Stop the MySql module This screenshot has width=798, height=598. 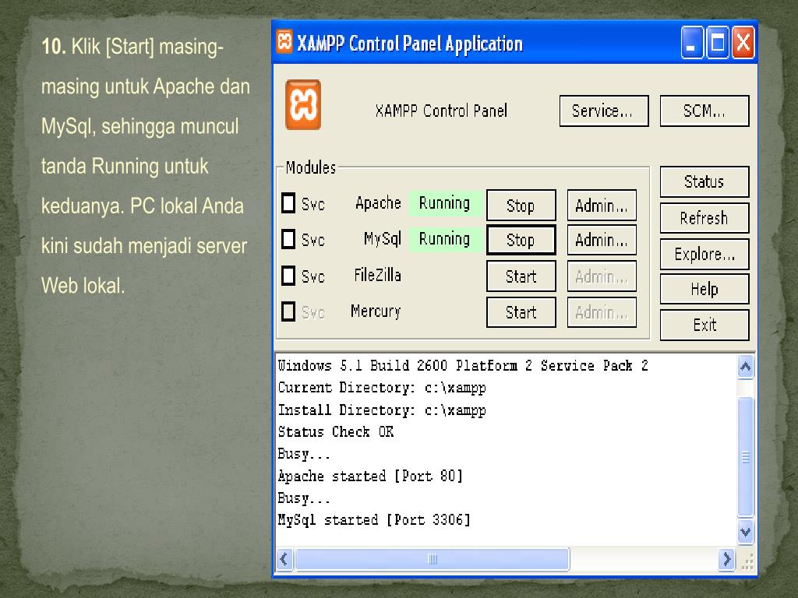[x=521, y=240]
